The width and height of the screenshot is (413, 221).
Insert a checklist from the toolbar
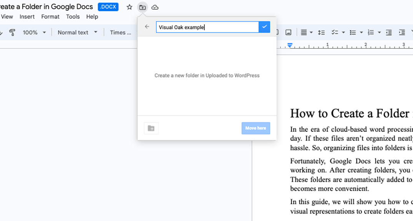click(335, 32)
